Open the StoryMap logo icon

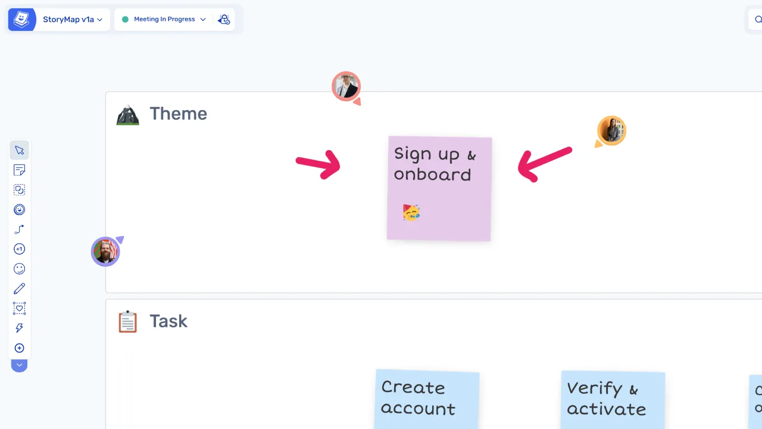[21, 19]
